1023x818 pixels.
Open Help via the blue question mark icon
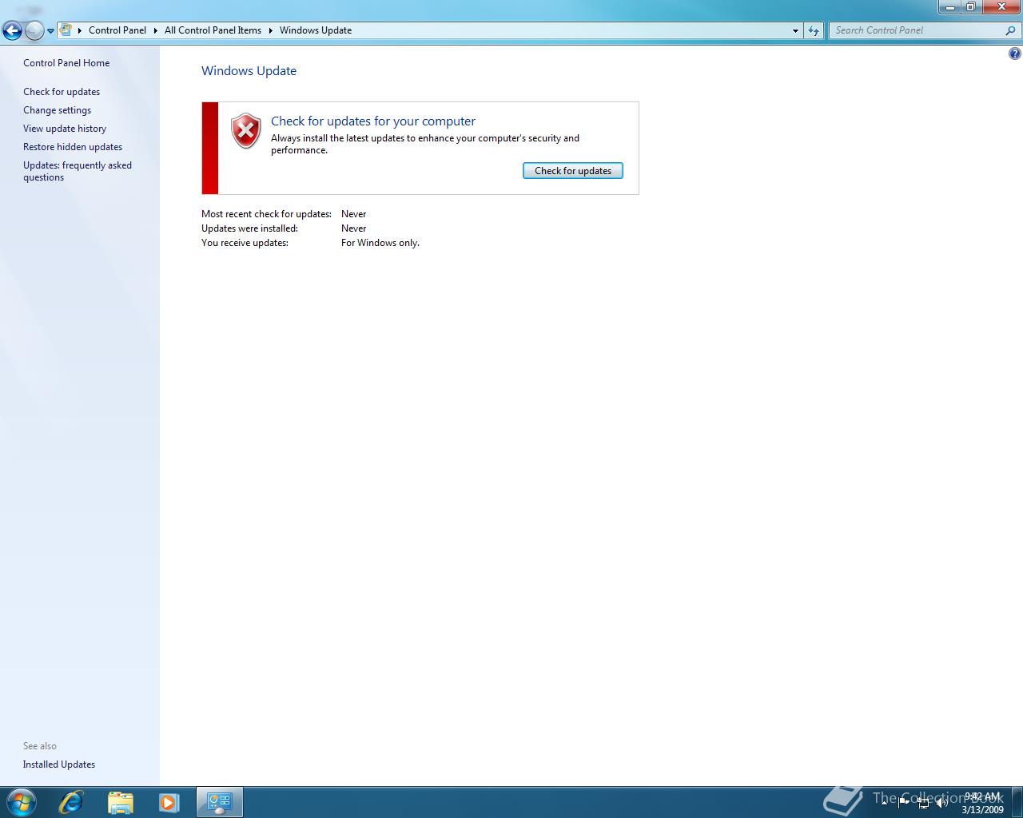click(1014, 54)
